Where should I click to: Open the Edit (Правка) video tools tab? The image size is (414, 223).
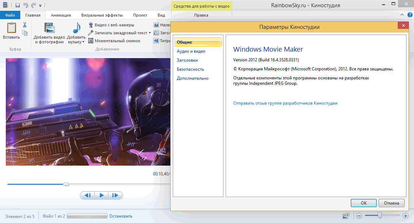point(201,15)
